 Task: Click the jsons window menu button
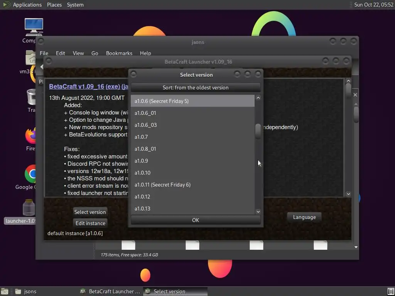point(41,41)
